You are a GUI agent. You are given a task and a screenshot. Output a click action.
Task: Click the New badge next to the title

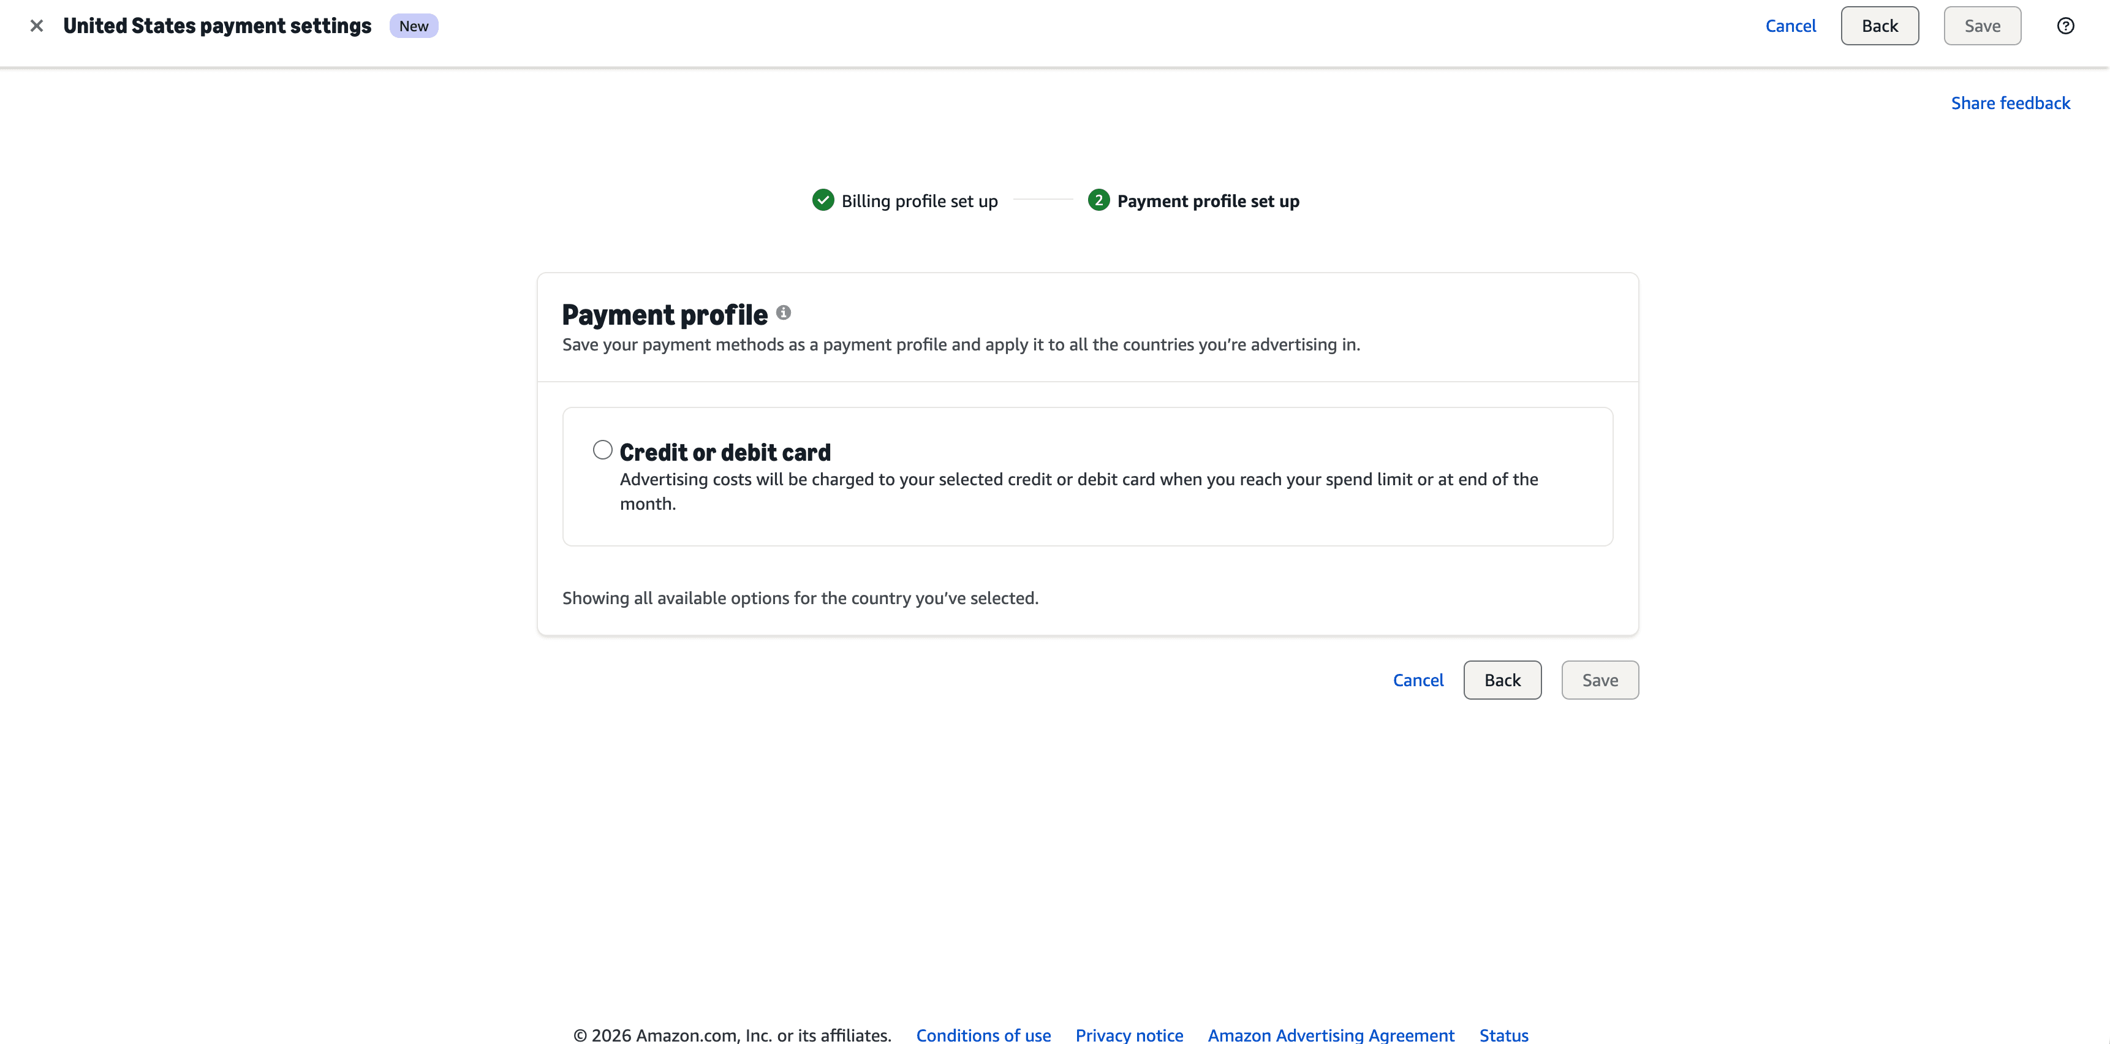click(414, 25)
